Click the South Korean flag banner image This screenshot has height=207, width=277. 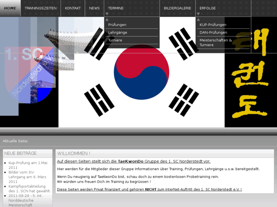141,72
